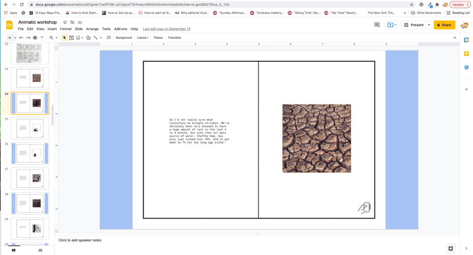
Task: Select slide 27 thumbnail in filmstrip
Action: coord(30,178)
